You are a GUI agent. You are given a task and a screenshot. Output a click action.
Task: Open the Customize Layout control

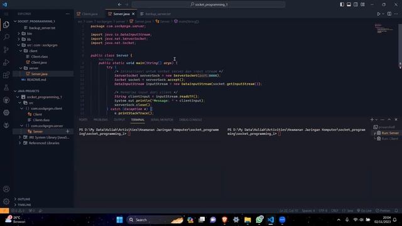362,4
